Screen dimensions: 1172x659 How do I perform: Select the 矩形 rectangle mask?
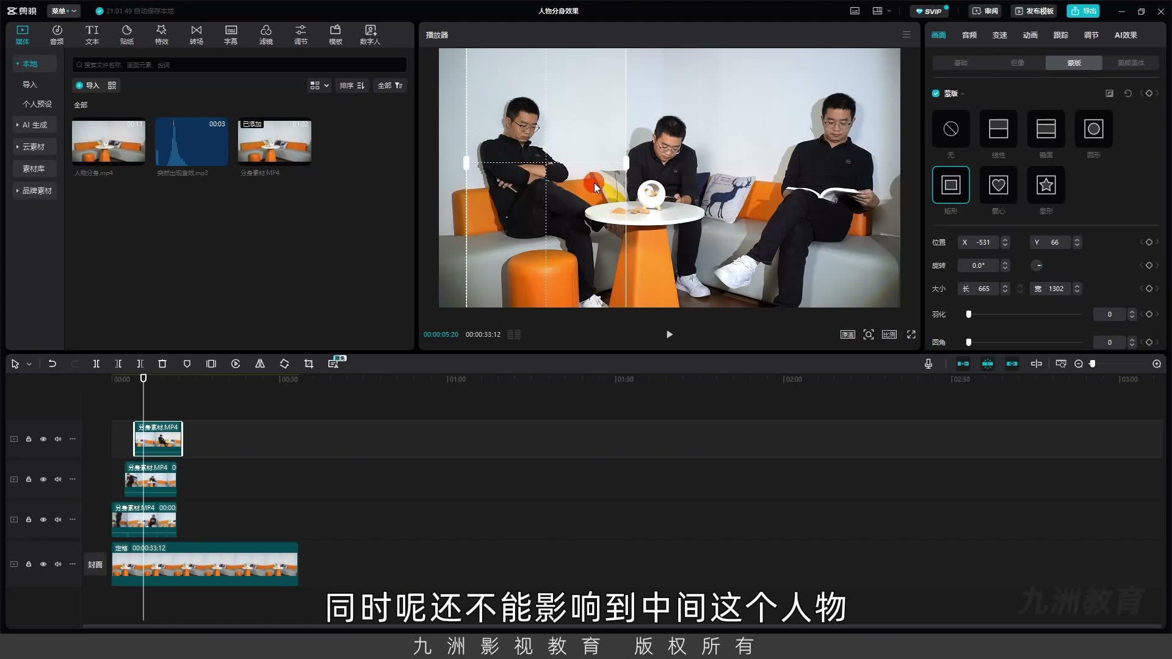point(951,185)
